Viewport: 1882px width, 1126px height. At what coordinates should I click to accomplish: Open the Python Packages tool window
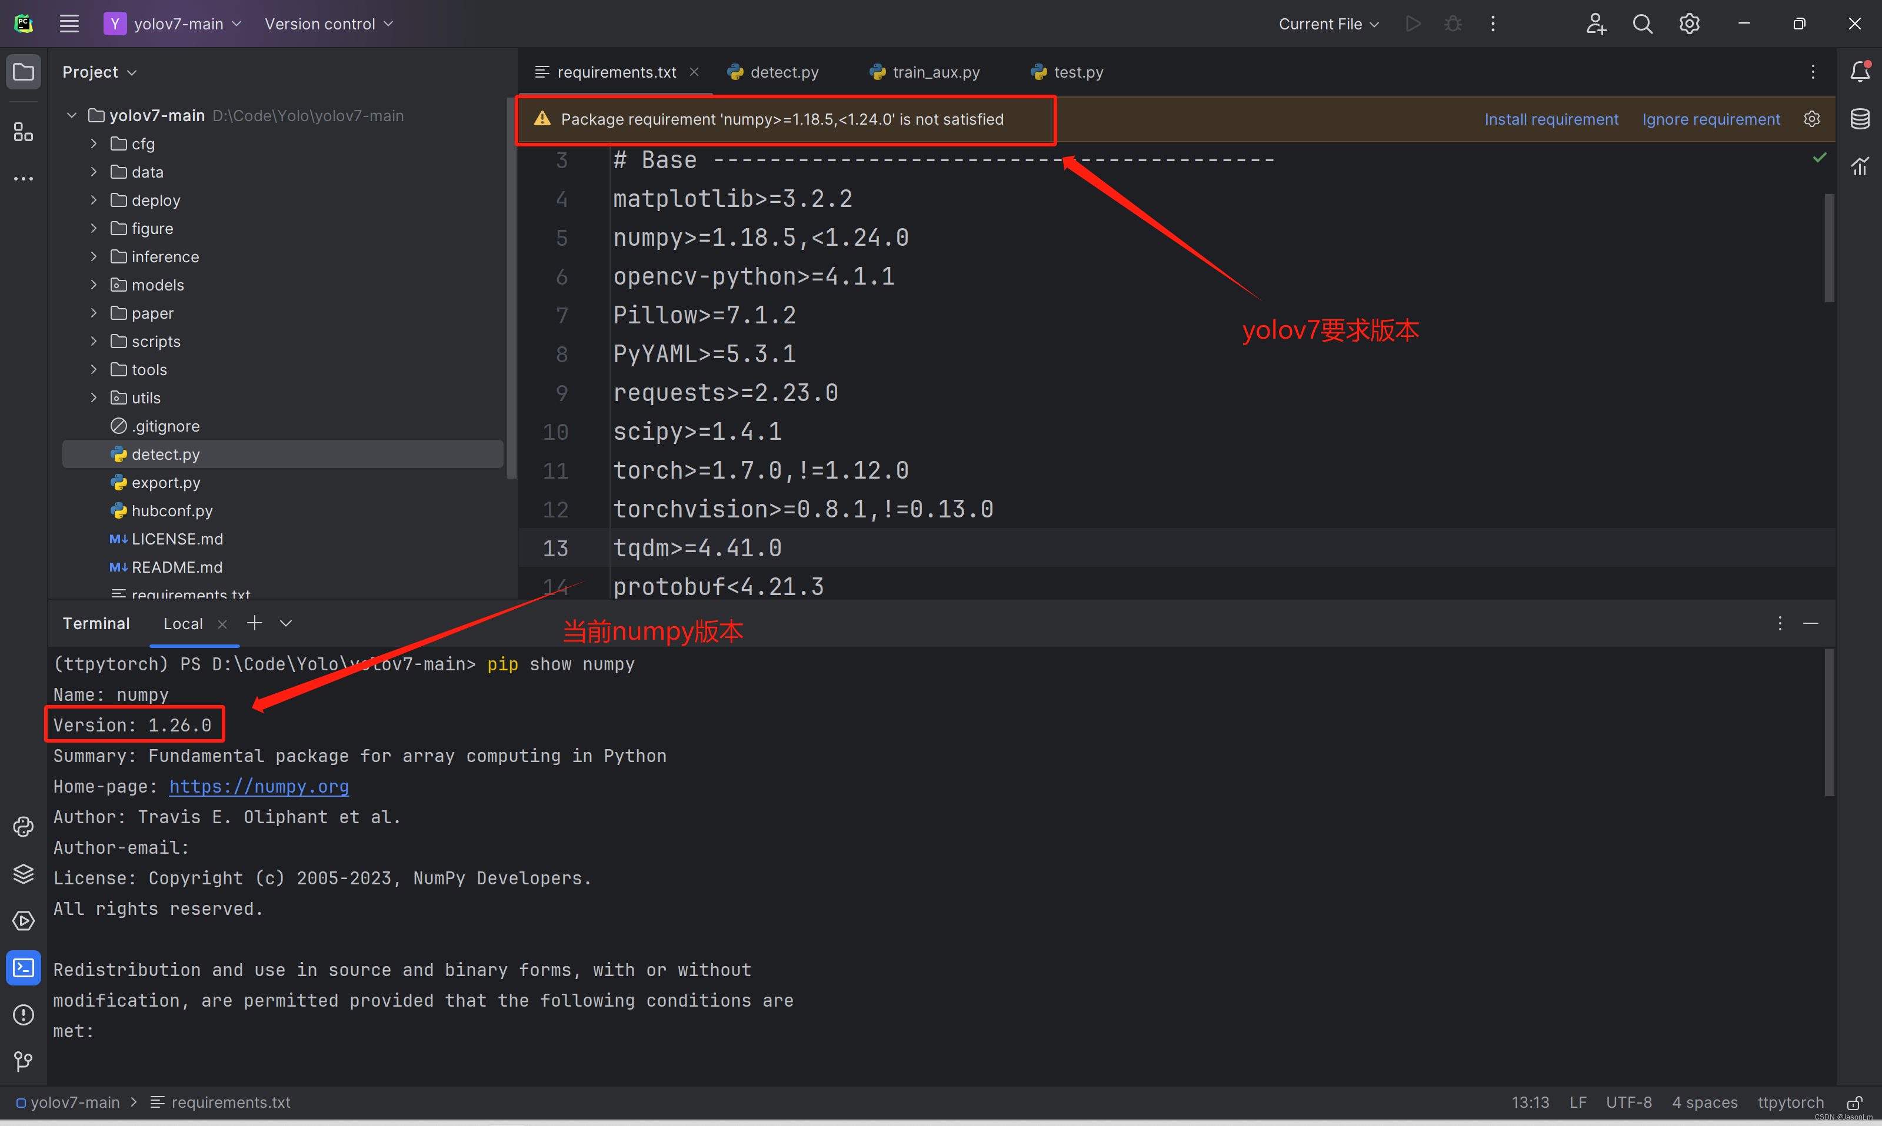tap(24, 873)
